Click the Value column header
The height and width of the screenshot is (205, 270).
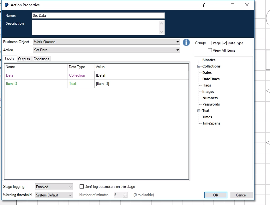(x=141, y=67)
